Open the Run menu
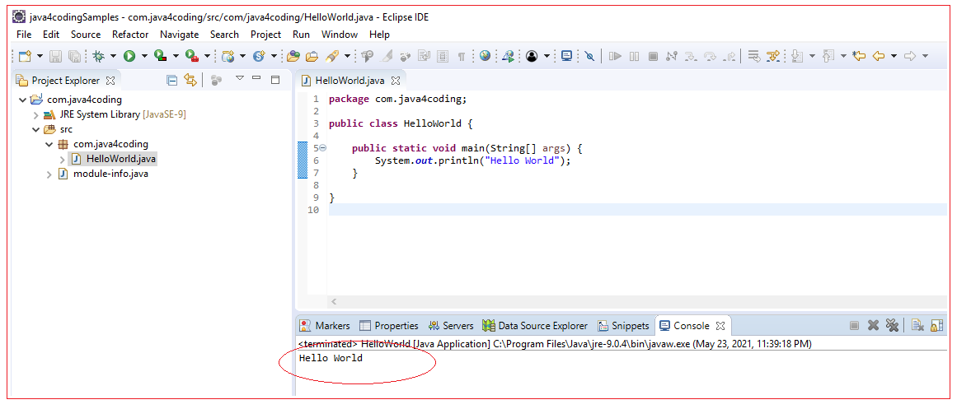Screen dimensions: 957x409 (301, 34)
